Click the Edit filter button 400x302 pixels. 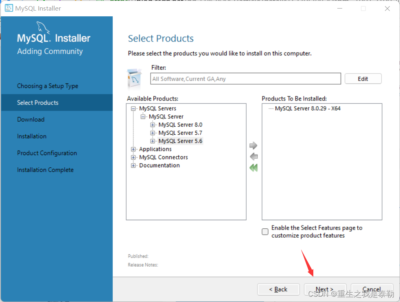(x=363, y=79)
